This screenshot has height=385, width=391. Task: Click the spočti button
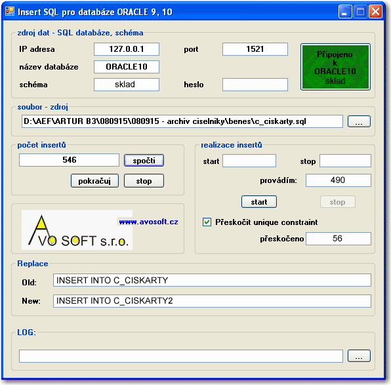144,160
